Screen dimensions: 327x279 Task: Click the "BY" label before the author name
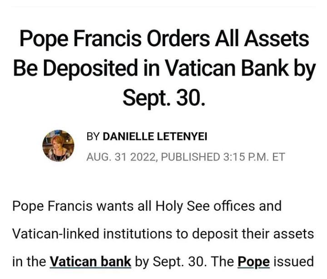(93, 136)
